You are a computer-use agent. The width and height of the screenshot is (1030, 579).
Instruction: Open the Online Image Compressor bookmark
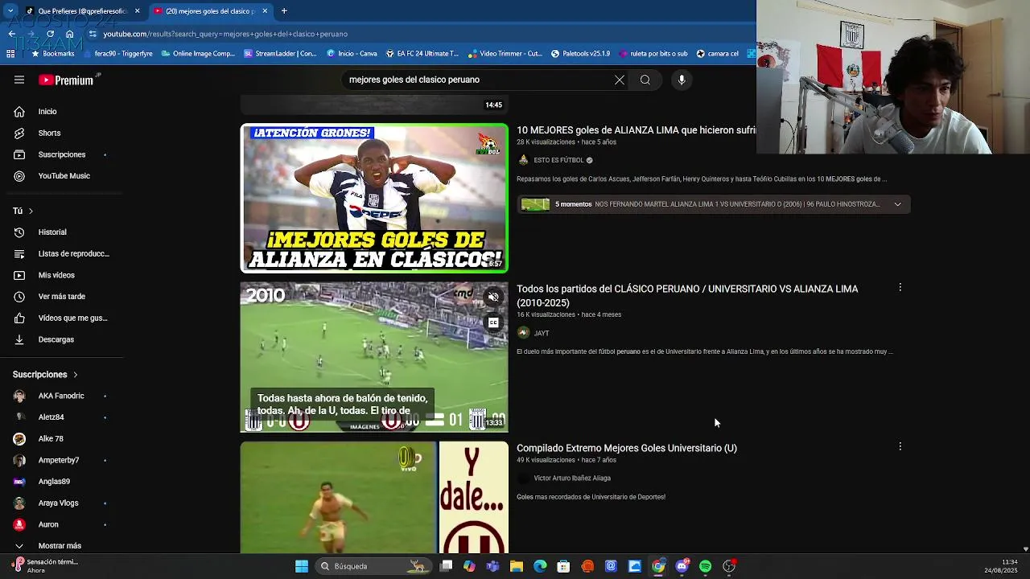198,54
